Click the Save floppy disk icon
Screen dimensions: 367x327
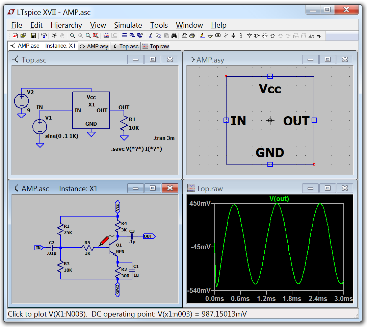[x=33, y=35]
